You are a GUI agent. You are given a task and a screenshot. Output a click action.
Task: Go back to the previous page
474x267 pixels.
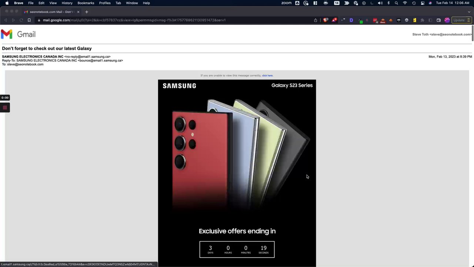[x=6, y=20]
